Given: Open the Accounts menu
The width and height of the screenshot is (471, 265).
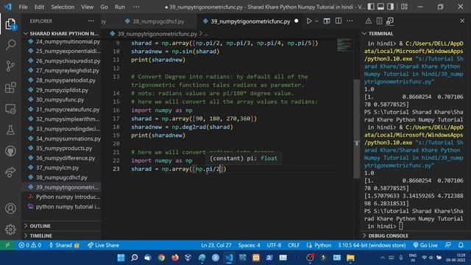Looking at the screenshot, I should tap(10, 208).
